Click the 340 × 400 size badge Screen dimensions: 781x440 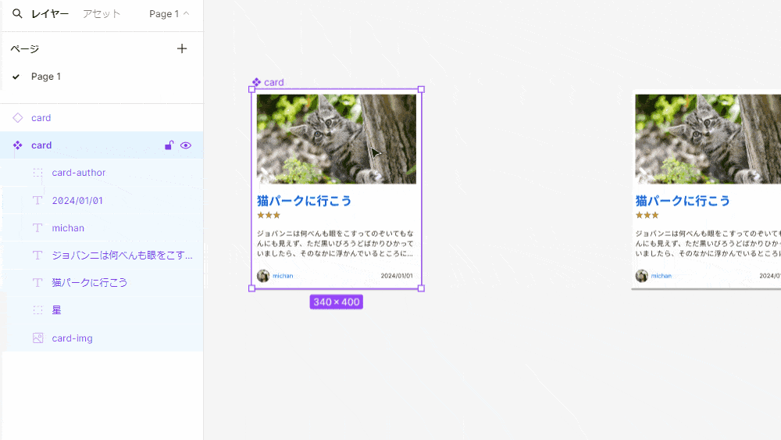[336, 302]
